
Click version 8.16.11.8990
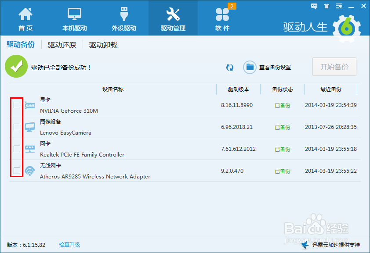click(237, 105)
